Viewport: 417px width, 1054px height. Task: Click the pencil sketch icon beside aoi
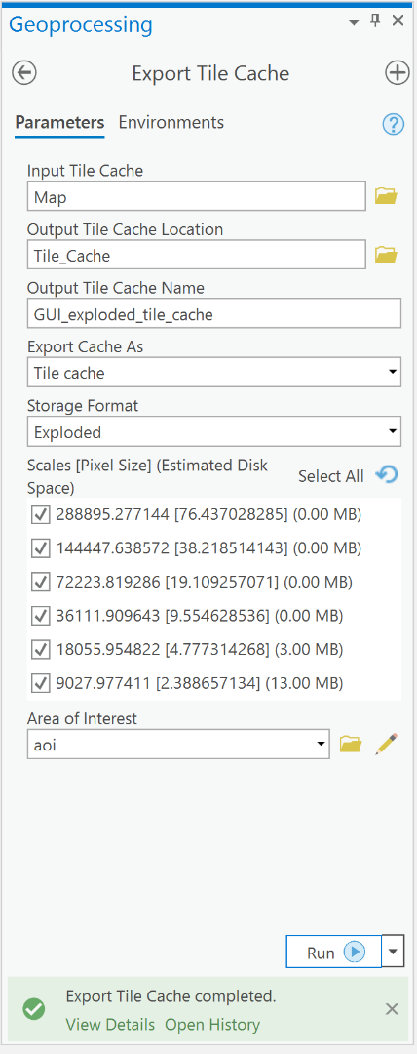[387, 744]
